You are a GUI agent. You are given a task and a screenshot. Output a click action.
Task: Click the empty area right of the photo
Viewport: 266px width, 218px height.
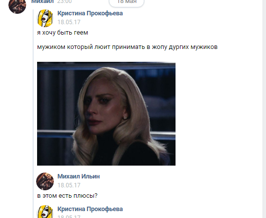[x=219, y=114]
